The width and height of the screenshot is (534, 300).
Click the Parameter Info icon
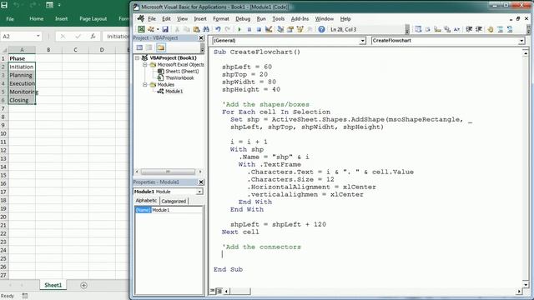click(x=447, y=30)
